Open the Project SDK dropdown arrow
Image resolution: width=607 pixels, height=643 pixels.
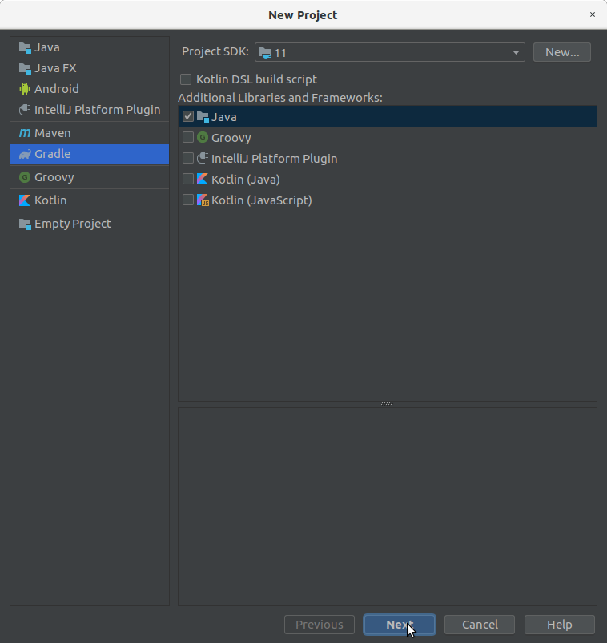(516, 52)
